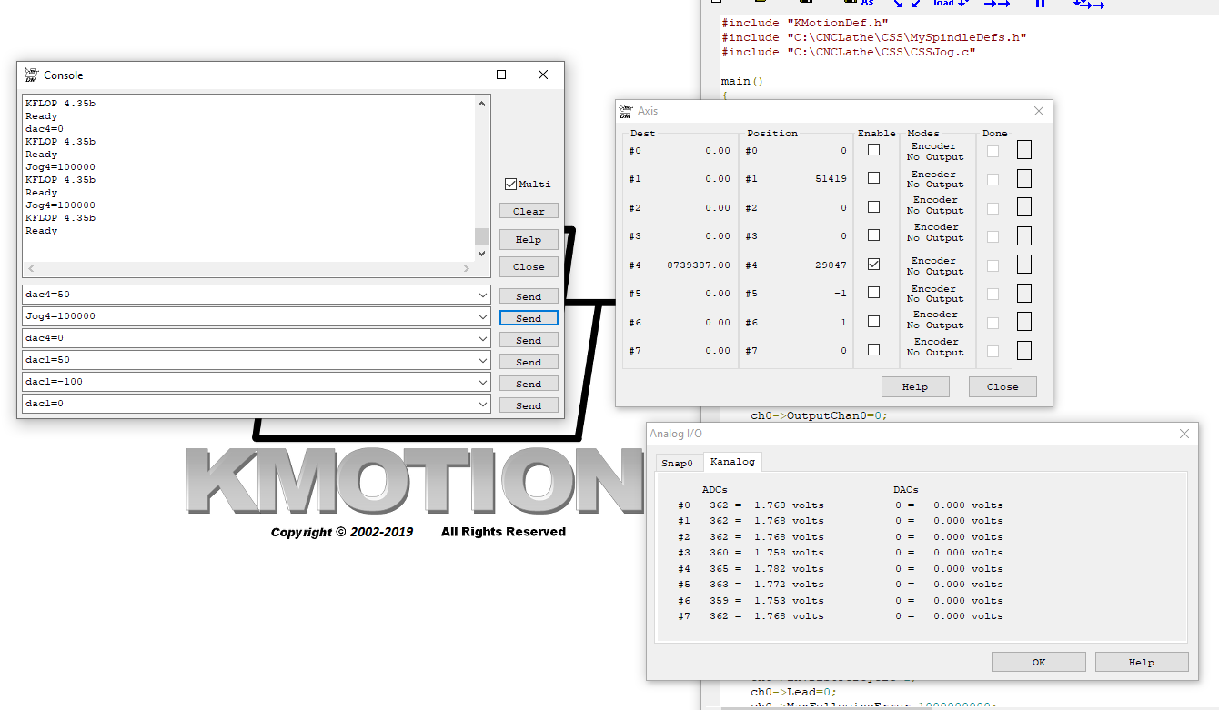Send the dac1=0 command
The image size is (1219, 710).
tap(529, 405)
